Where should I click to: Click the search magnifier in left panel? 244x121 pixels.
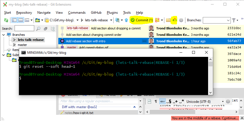click(38, 29)
